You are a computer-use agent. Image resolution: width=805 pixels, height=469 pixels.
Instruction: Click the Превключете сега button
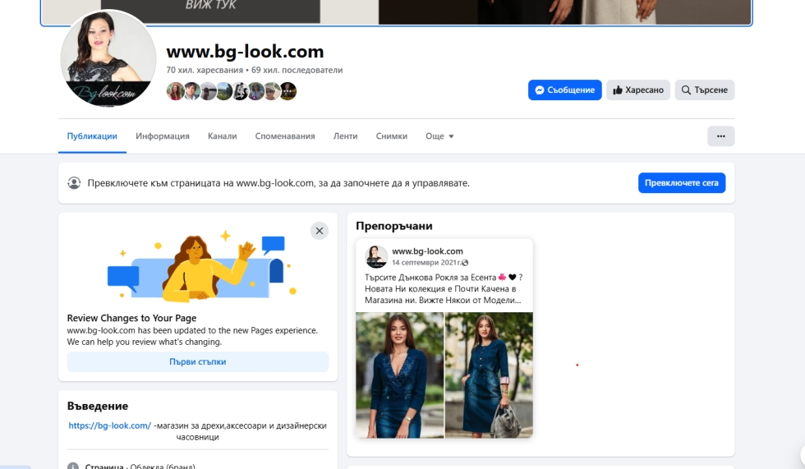click(682, 182)
